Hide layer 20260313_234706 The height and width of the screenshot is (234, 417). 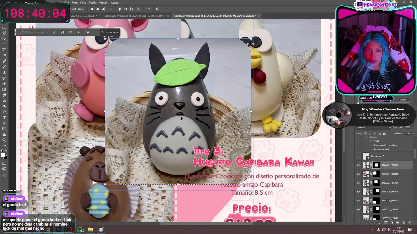point(359,209)
